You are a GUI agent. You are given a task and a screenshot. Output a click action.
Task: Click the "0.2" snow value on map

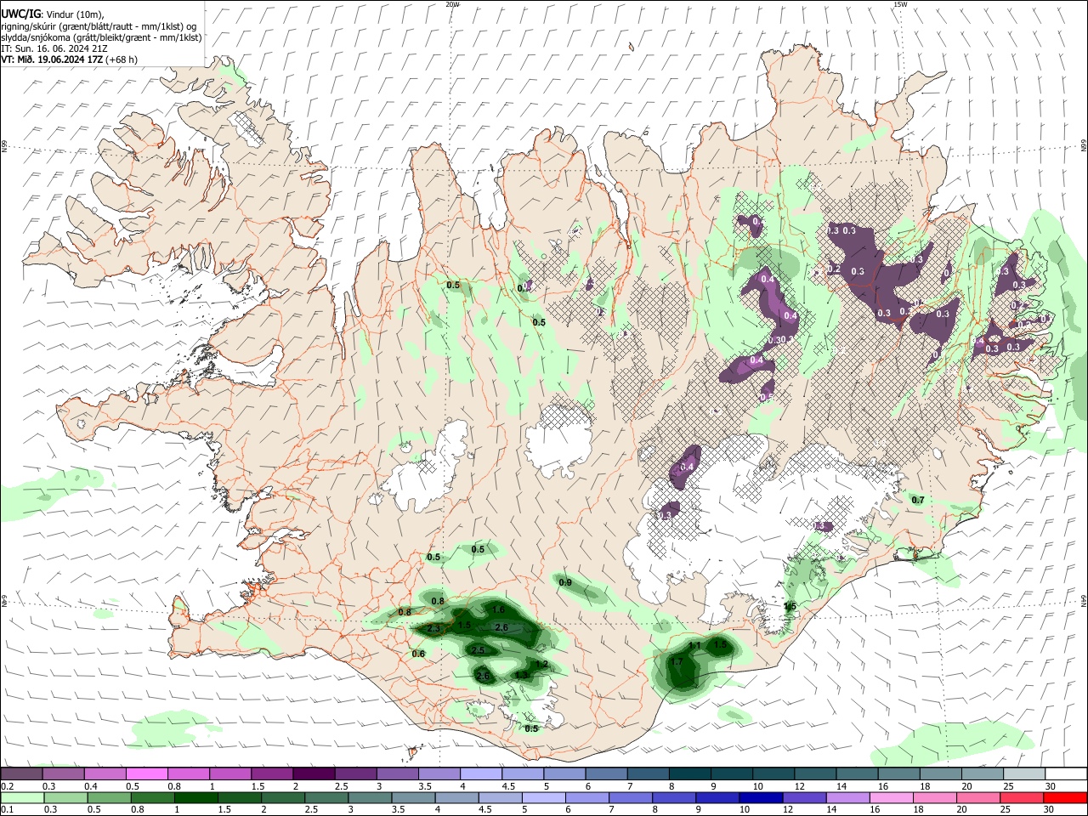coord(834,269)
